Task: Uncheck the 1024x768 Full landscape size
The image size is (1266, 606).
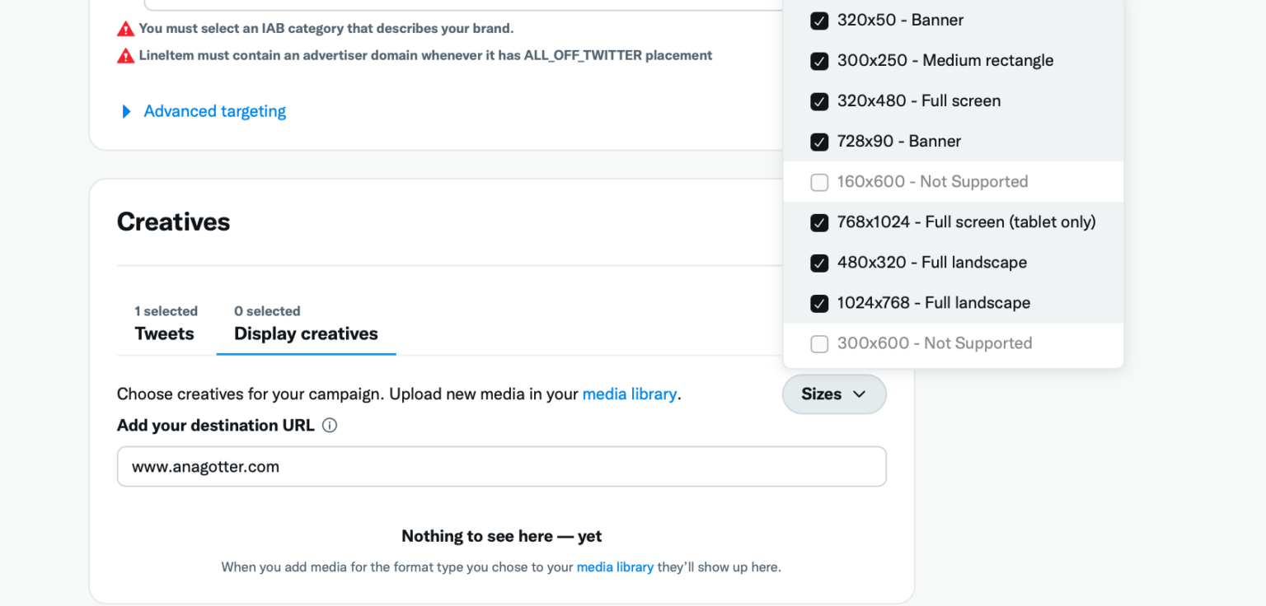Action: [x=819, y=303]
